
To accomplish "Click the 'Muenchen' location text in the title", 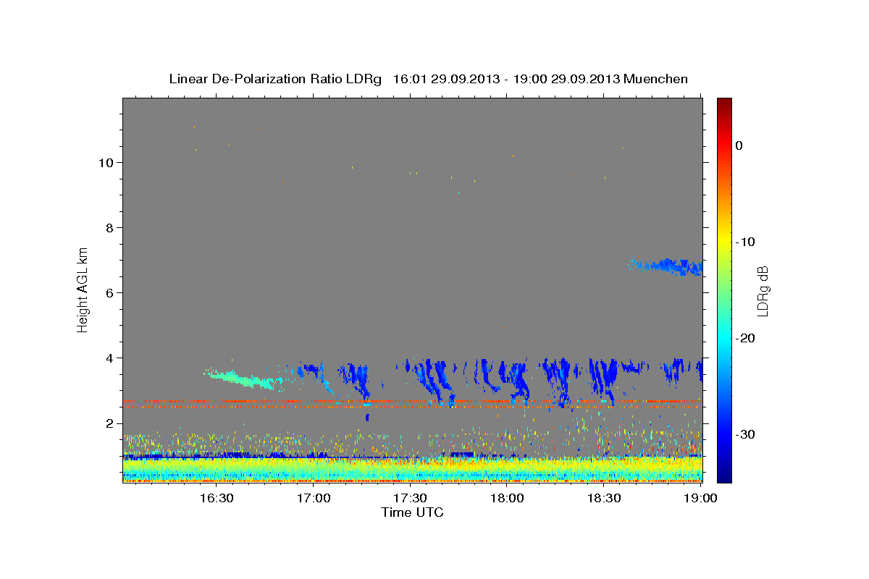I will 655,79.
